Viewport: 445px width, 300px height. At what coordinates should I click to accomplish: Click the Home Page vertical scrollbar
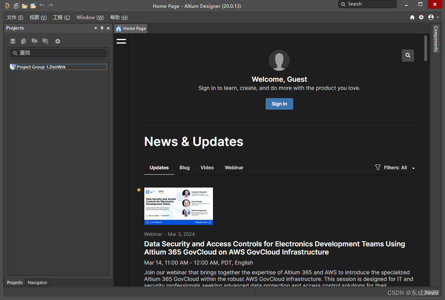point(425,48)
